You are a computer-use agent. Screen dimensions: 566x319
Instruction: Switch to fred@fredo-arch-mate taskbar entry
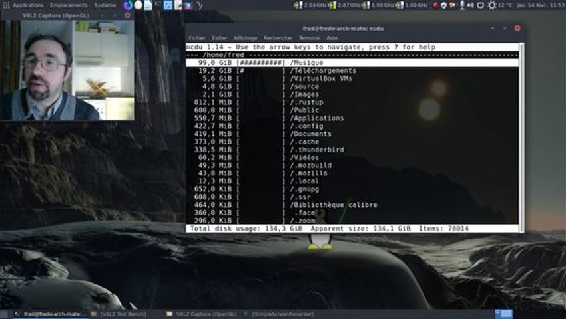pos(50,314)
